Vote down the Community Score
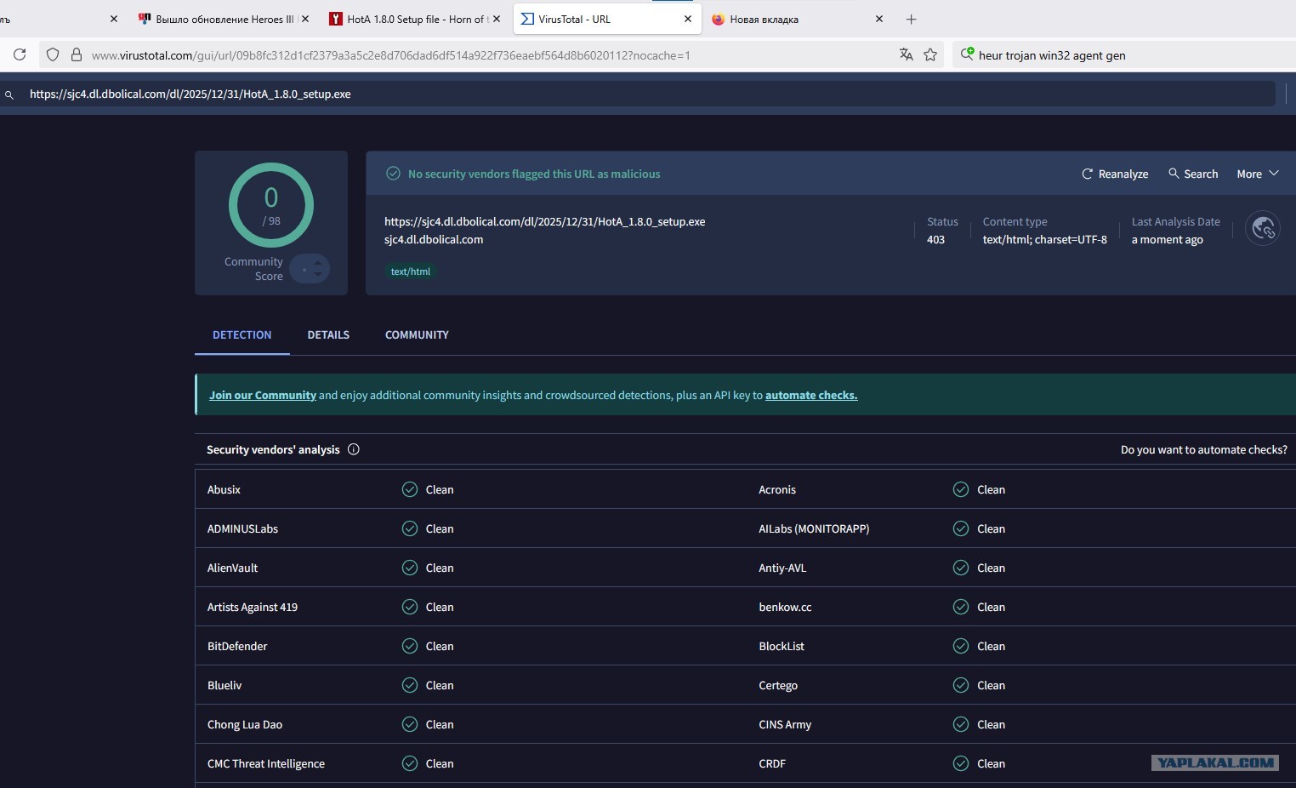Viewport: 1296px width, 788px height. pos(318,275)
